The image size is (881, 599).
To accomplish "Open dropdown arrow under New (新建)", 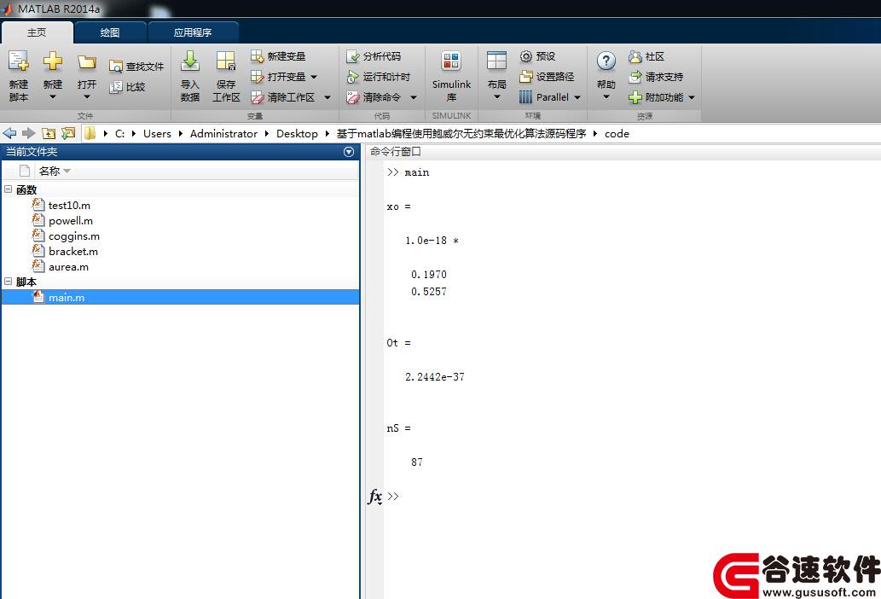I will pos(53,97).
